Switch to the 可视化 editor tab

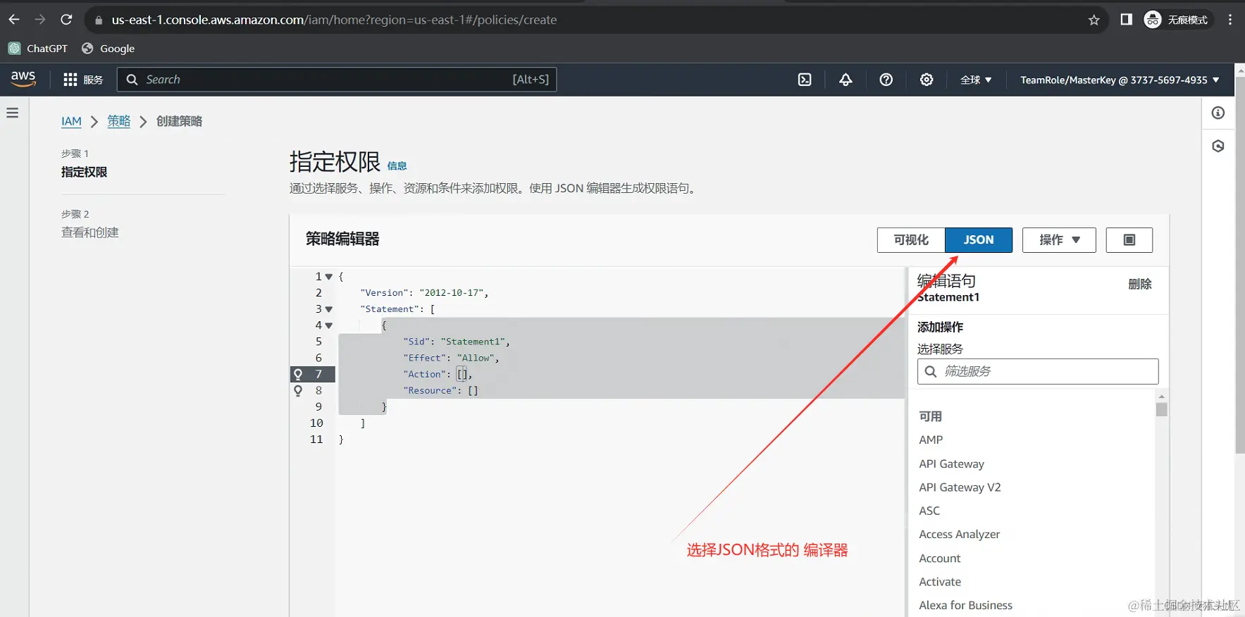pyautogui.click(x=911, y=240)
